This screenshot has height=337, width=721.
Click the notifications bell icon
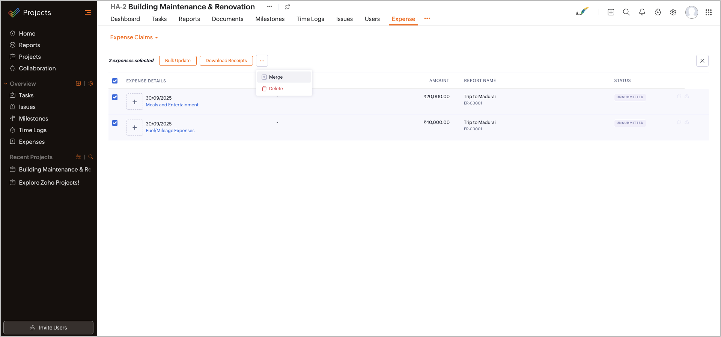tap(642, 12)
